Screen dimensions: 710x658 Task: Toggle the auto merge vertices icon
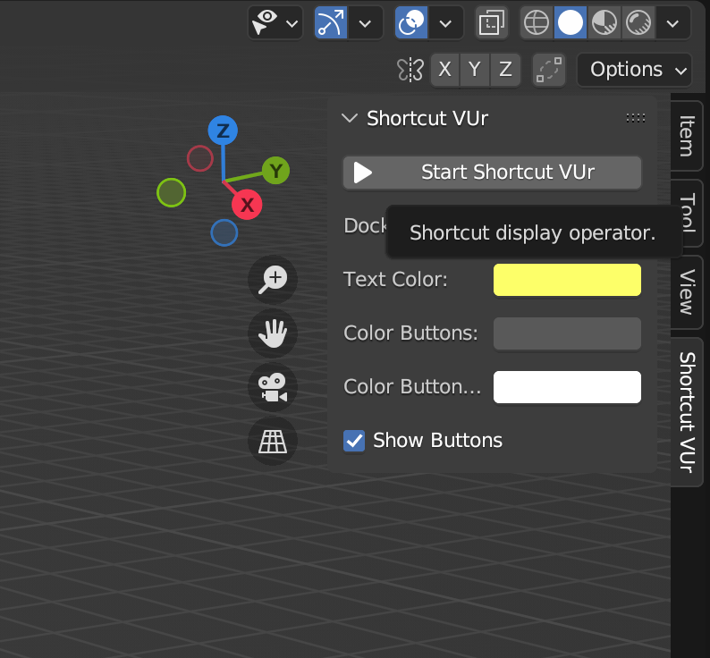coord(549,70)
